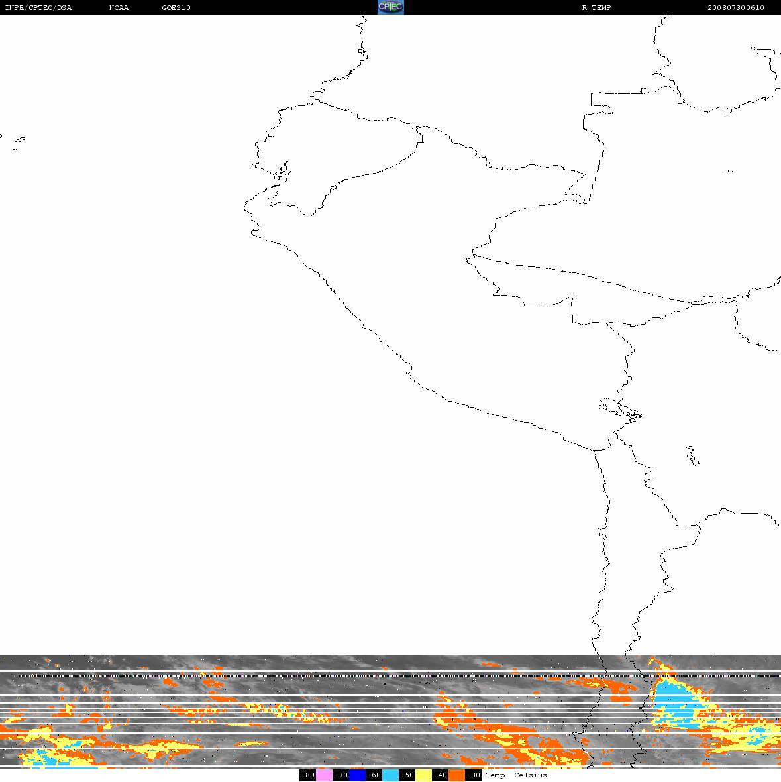781x782 pixels.
Task: Select the R_TEMP product label
Action: [x=596, y=7]
